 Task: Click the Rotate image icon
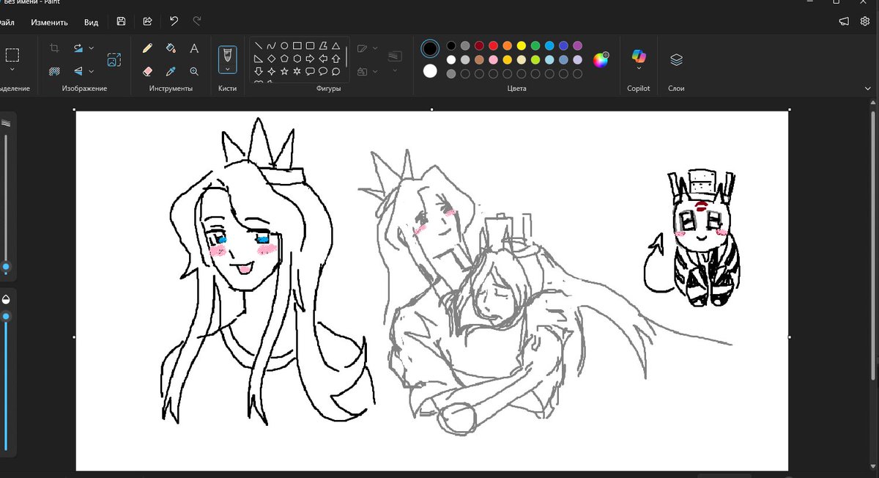click(x=78, y=48)
